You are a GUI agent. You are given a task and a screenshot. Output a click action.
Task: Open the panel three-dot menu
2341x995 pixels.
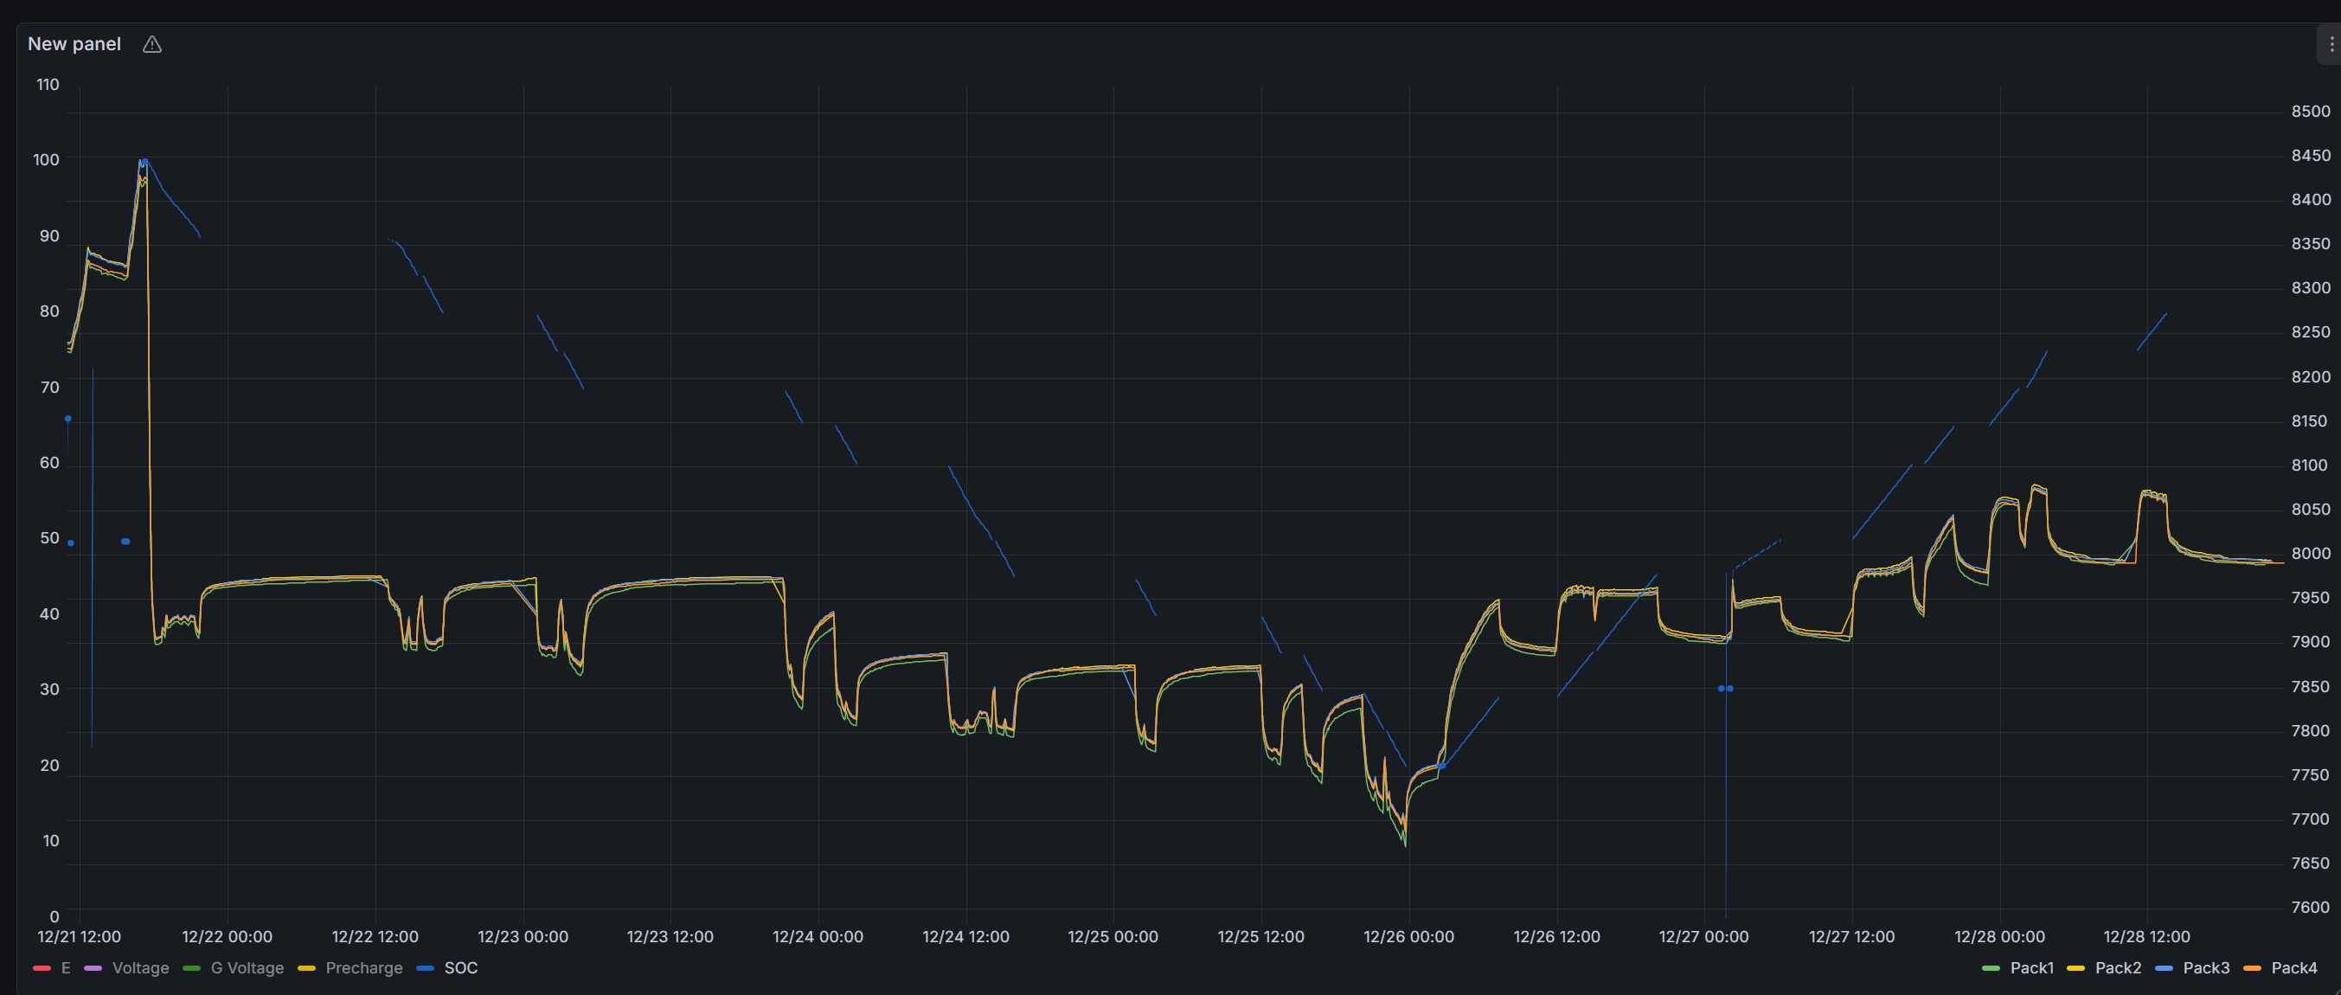[2331, 43]
